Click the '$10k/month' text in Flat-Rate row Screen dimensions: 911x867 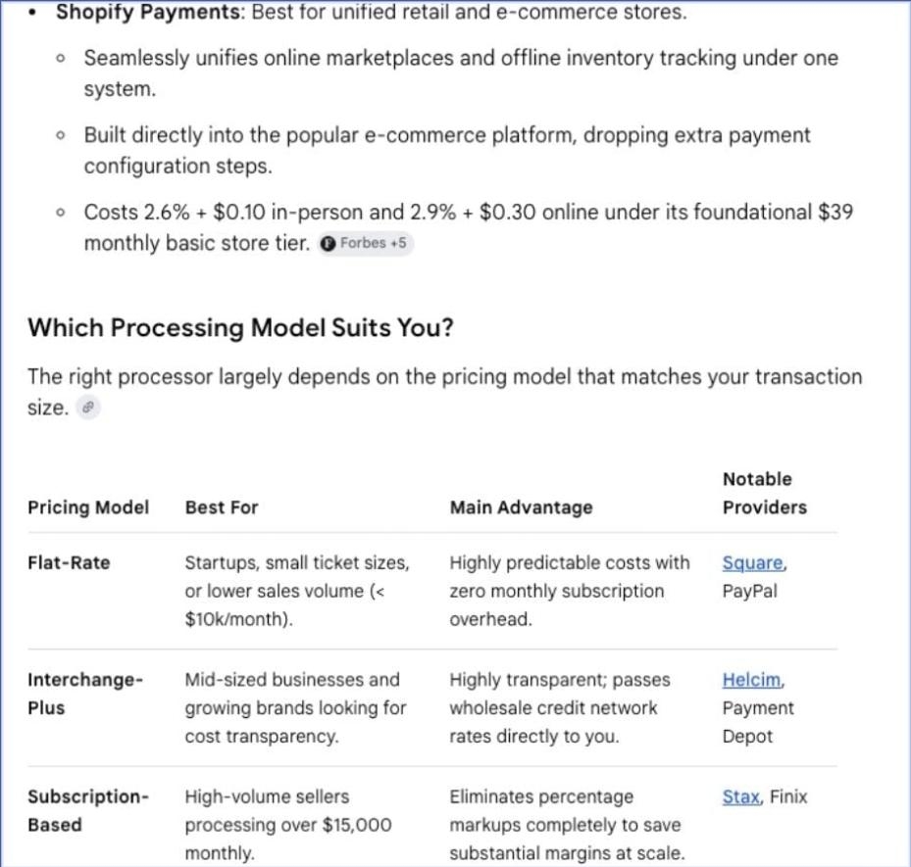click(236, 619)
